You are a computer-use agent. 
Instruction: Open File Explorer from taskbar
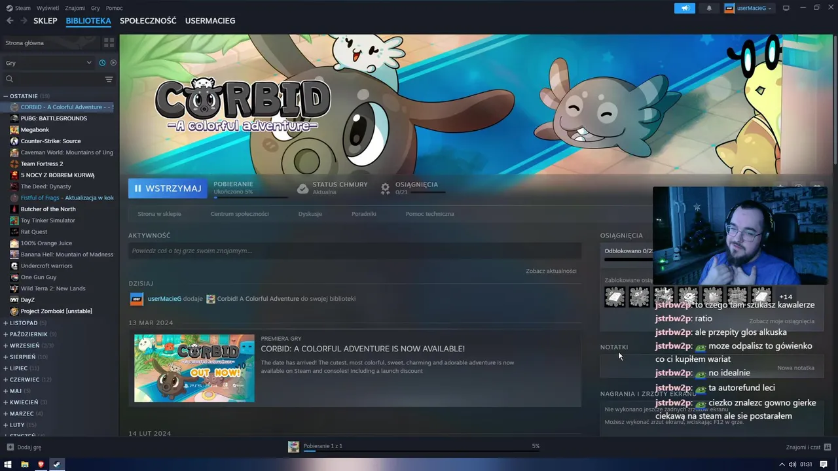(25, 464)
